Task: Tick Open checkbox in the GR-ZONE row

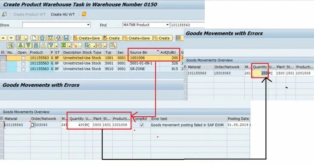Action: [x=23, y=69]
